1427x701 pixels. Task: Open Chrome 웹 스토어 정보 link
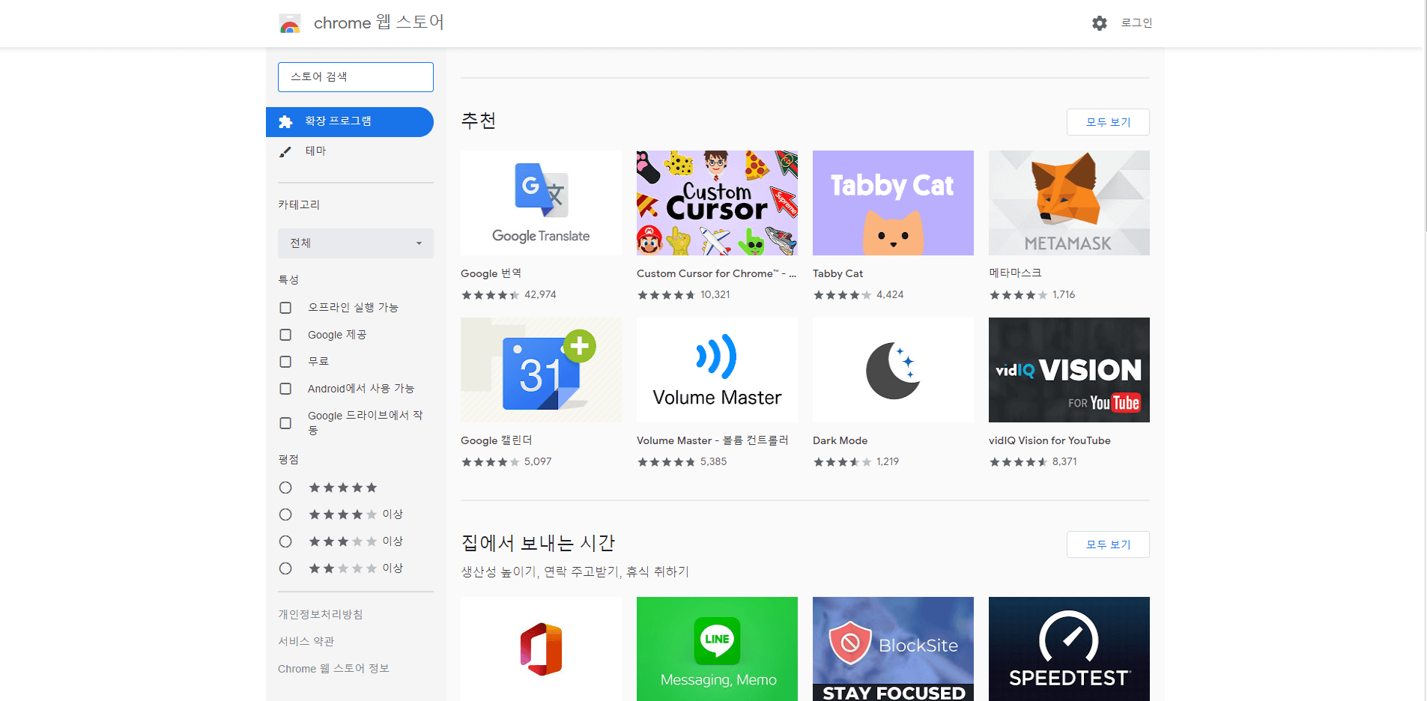pyautogui.click(x=333, y=669)
